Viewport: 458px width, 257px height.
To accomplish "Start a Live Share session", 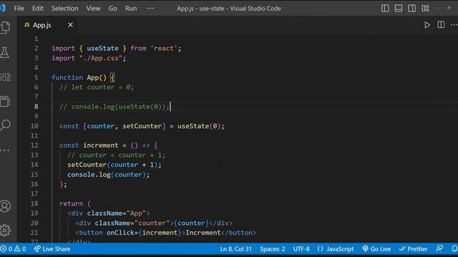I will click(x=52, y=249).
